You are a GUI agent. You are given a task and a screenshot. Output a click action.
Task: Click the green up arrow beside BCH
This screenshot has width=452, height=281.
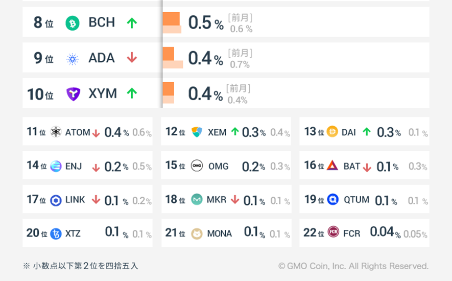(132, 23)
